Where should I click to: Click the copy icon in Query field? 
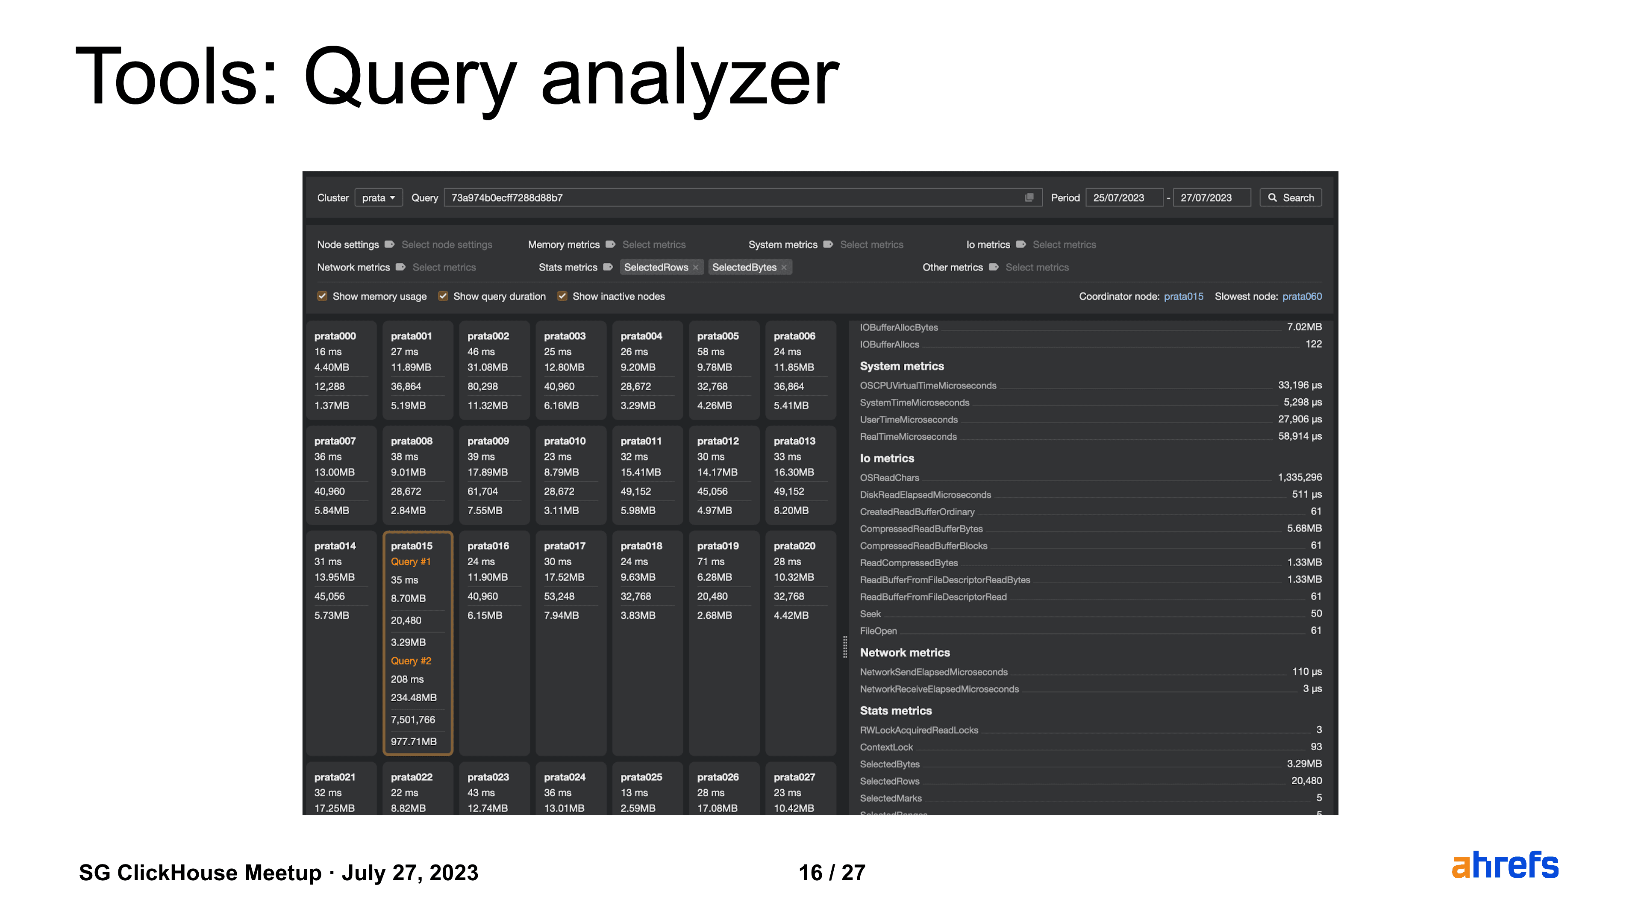1029,197
